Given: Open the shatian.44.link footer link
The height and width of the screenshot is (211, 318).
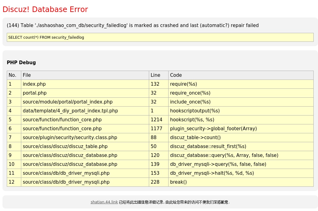Looking at the screenshot, I should click(x=104, y=202).
